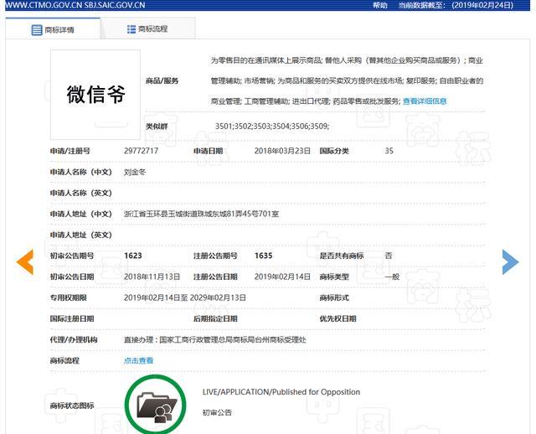Switch to the 商标流程 tab
Screen dimensions: 536x434
coord(147,29)
